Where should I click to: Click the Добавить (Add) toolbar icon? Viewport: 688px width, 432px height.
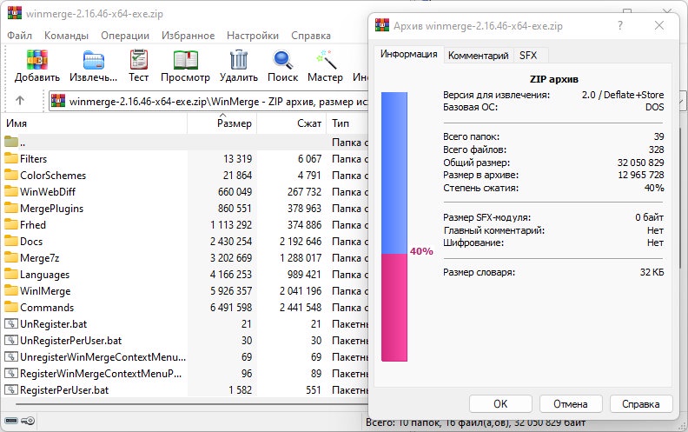tap(36, 60)
